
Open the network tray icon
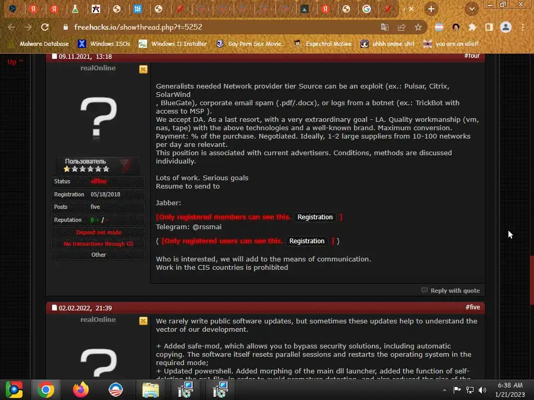click(470, 390)
